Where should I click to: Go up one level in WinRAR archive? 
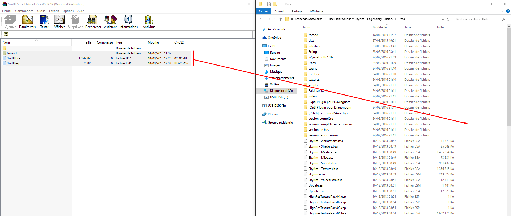(x=6, y=34)
